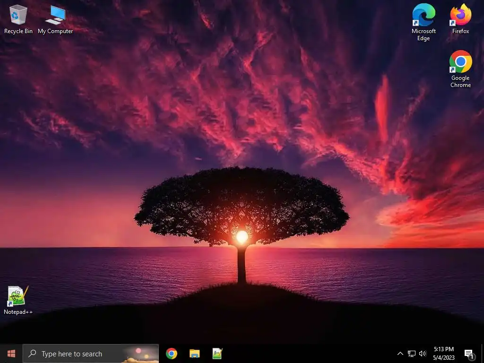The width and height of the screenshot is (484, 363).
Task: Select the Notepad++ desktop shortcut
Action: coord(18,300)
